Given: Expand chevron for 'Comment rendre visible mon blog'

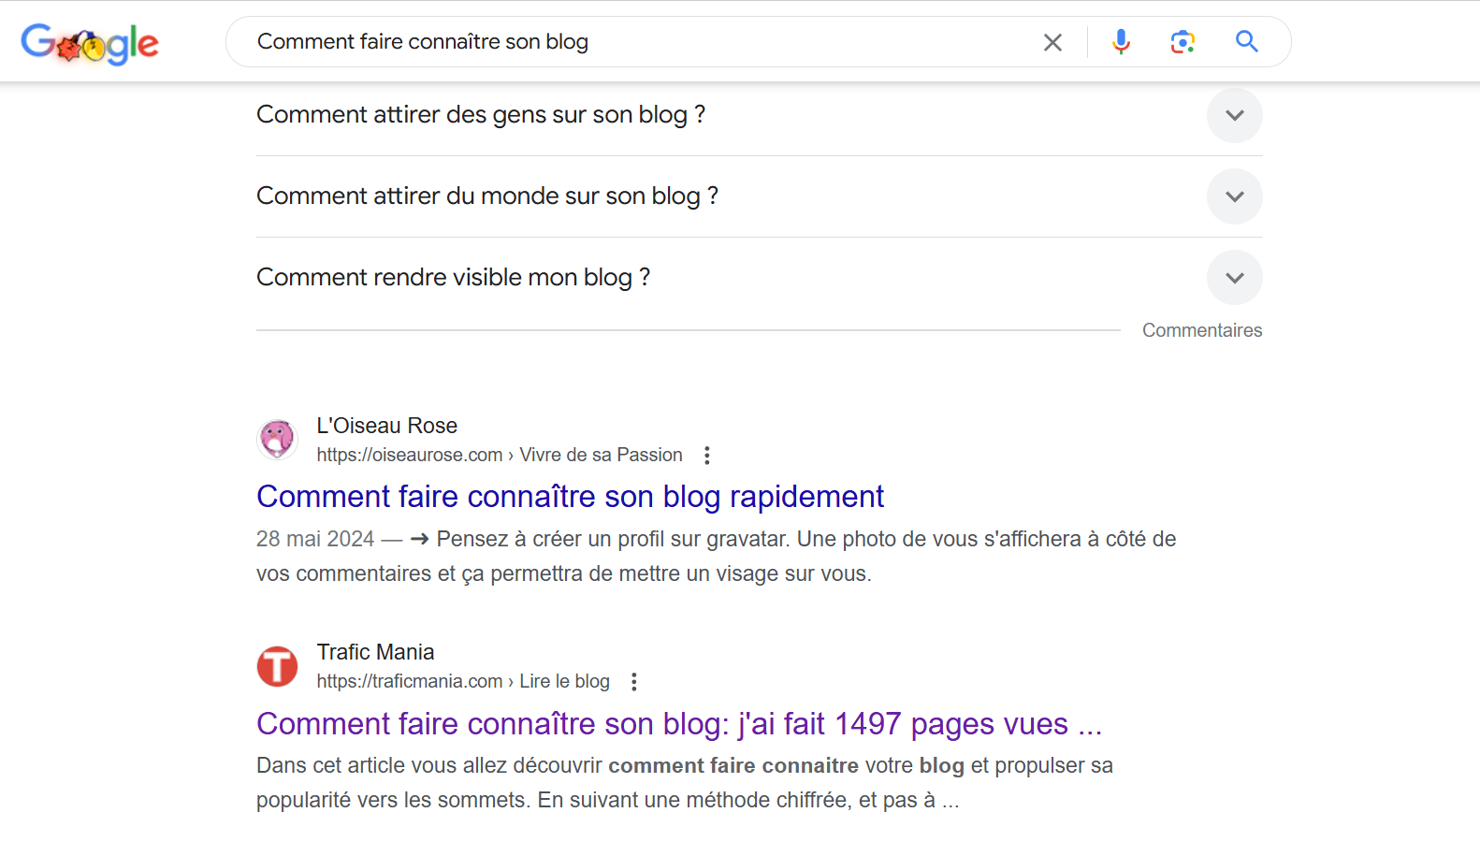Looking at the screenshot, I should 1235,278.
